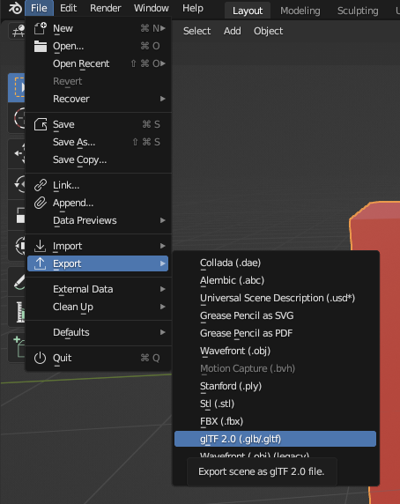Export as Stanford (.ply)
Viewport: 400px width, 504px height.
coord(275,386)
